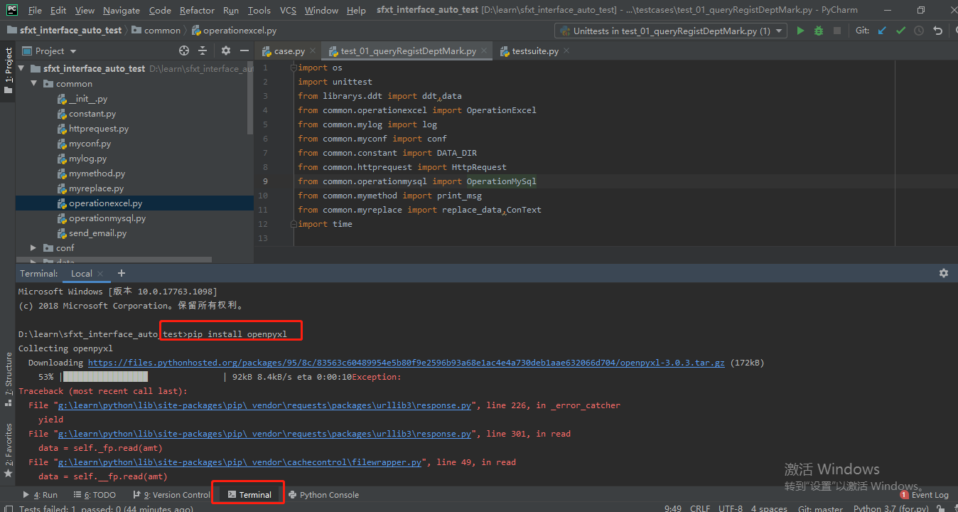
Task: Select send_email.py in the project tree
Action: (98, 233)
